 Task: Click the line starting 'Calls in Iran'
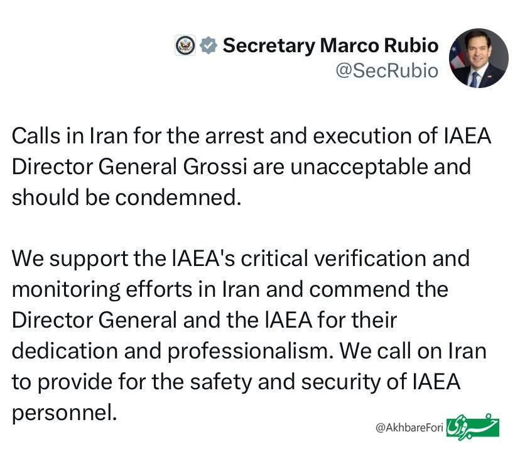[x=251, y=136]
